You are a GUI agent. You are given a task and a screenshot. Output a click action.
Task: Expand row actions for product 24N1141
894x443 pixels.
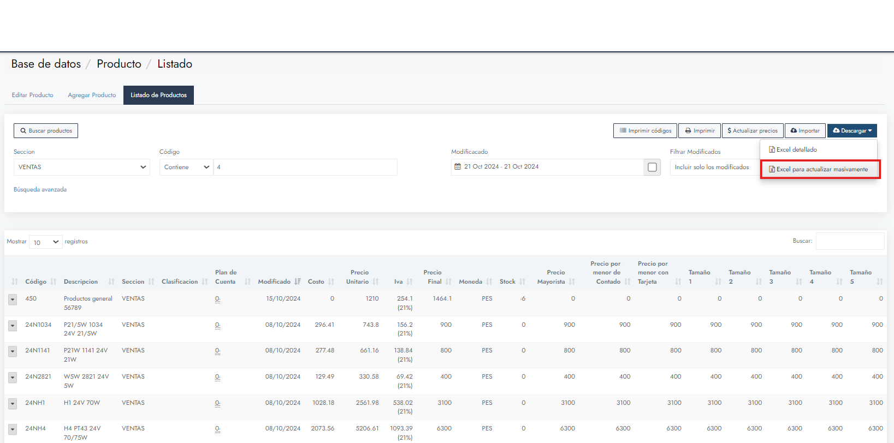coord(13,351)
